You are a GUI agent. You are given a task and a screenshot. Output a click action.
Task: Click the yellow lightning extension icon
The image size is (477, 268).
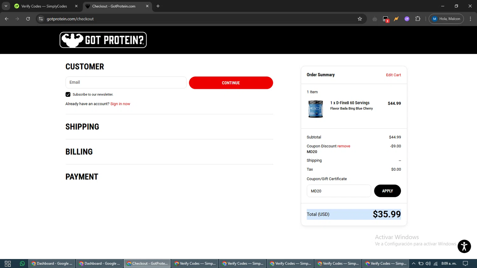396,19
